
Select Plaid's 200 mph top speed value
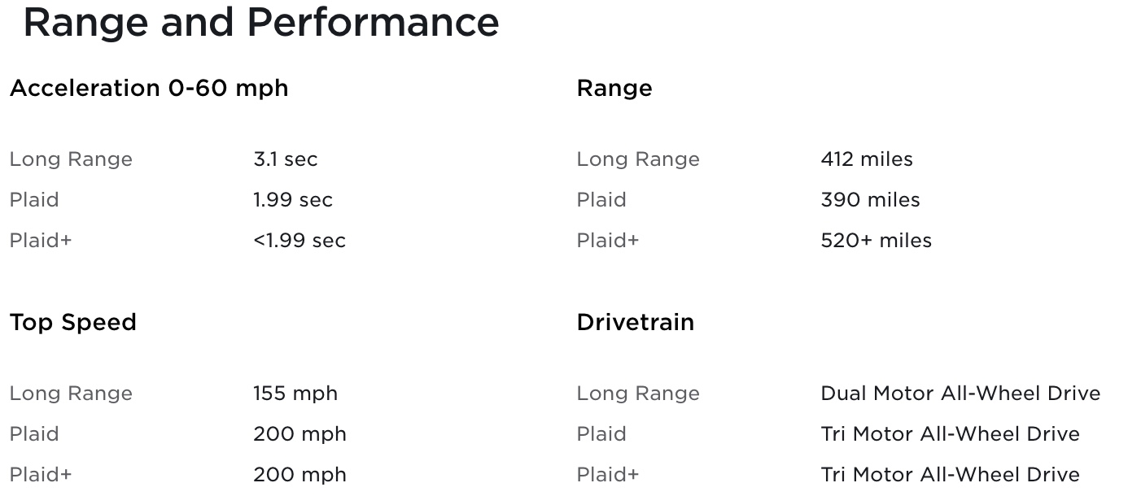click(299, 434)
